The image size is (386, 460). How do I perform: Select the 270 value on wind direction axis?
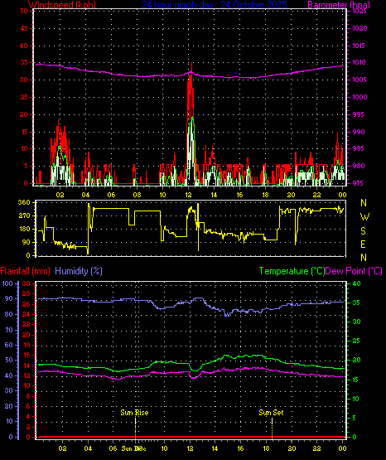coord(24,216)
